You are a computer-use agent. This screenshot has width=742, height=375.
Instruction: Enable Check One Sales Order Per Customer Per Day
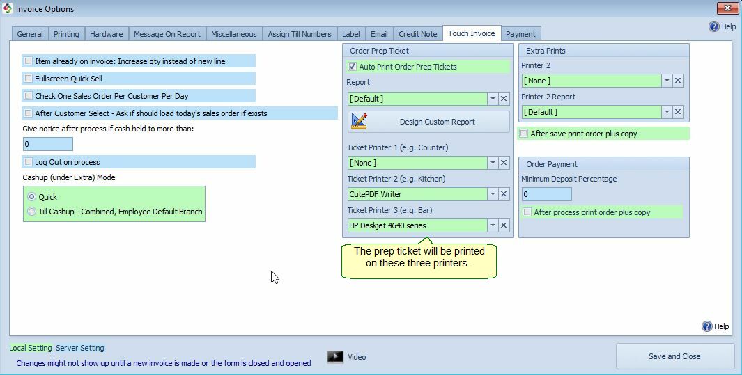(29, 96)
